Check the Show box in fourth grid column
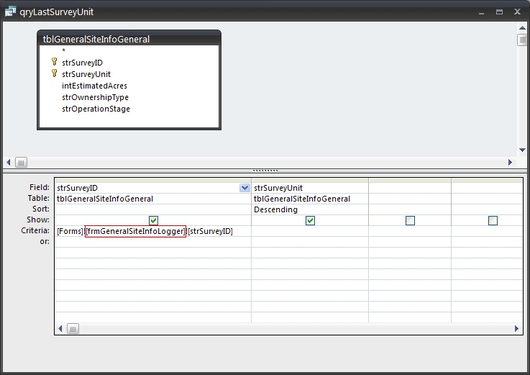530x375 pixels. click(x=493, y=221)
